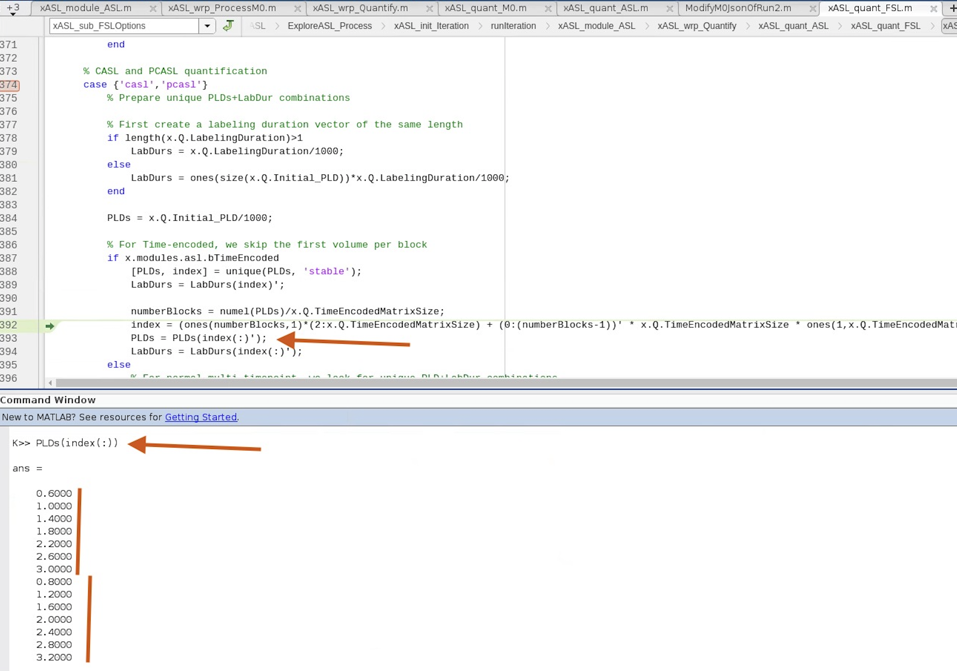Show hidden tabs using the +3 dropdown

(x=14, y=8)
